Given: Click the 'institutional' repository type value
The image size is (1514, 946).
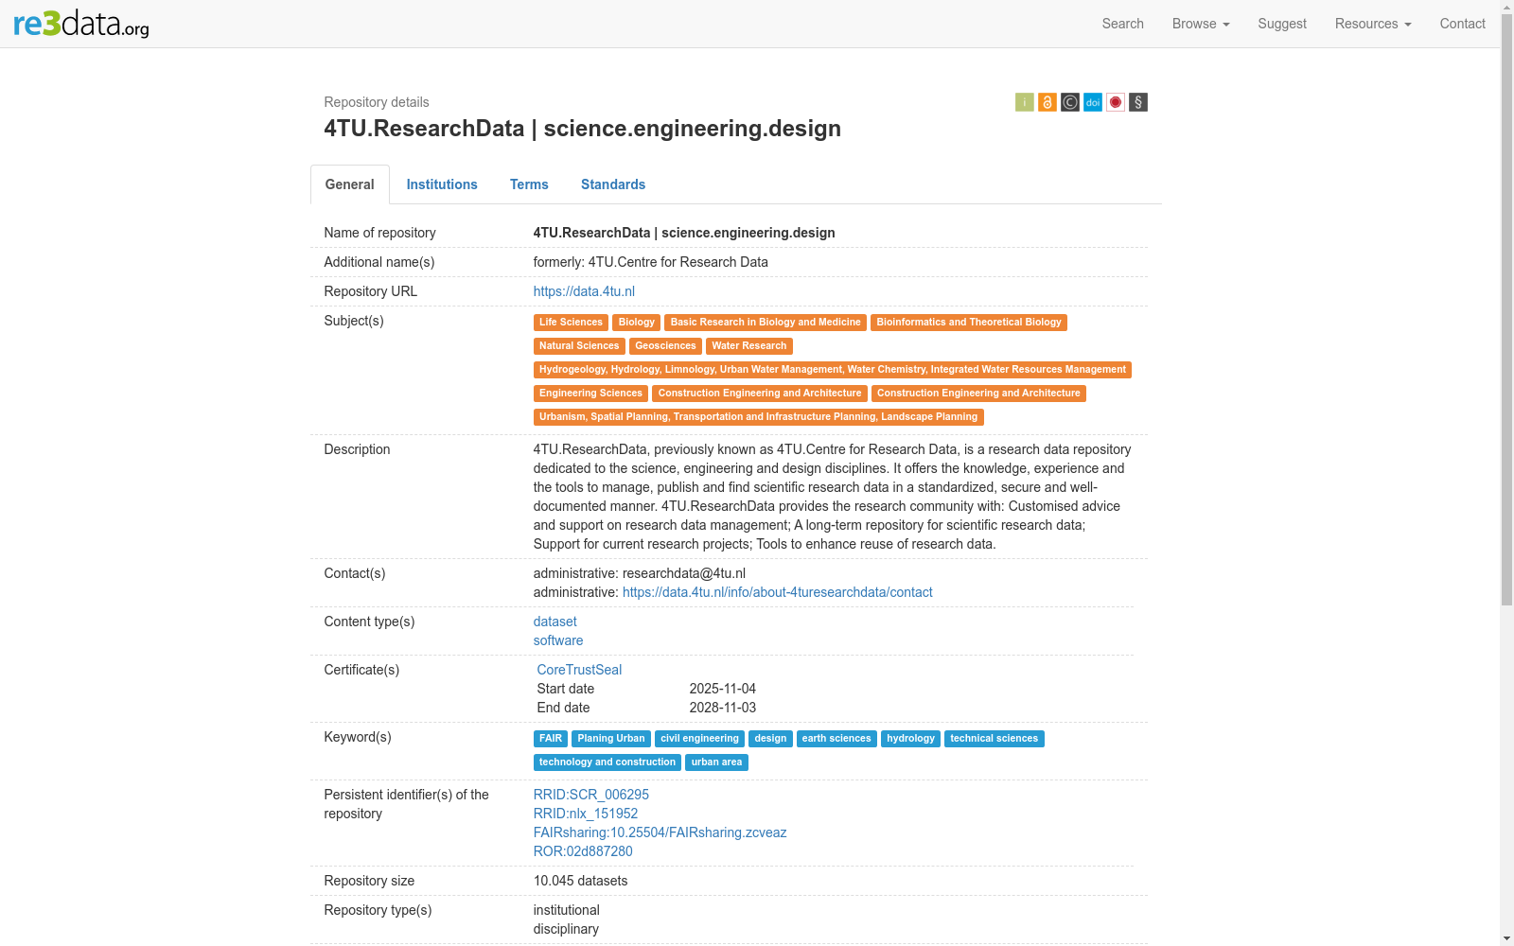Looking at the screenshot, I should pos(567,910).
